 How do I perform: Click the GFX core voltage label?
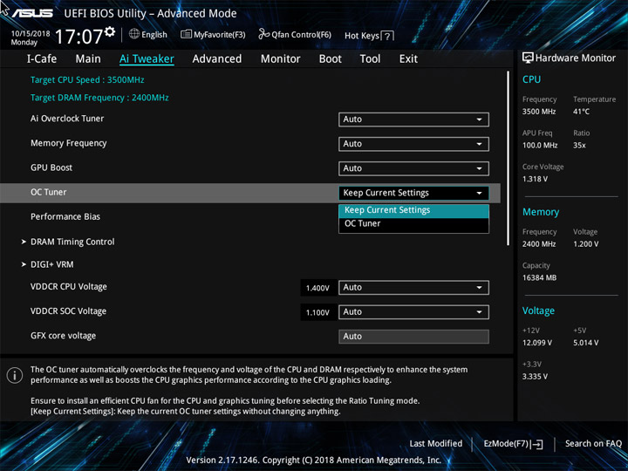pos(64,336)
